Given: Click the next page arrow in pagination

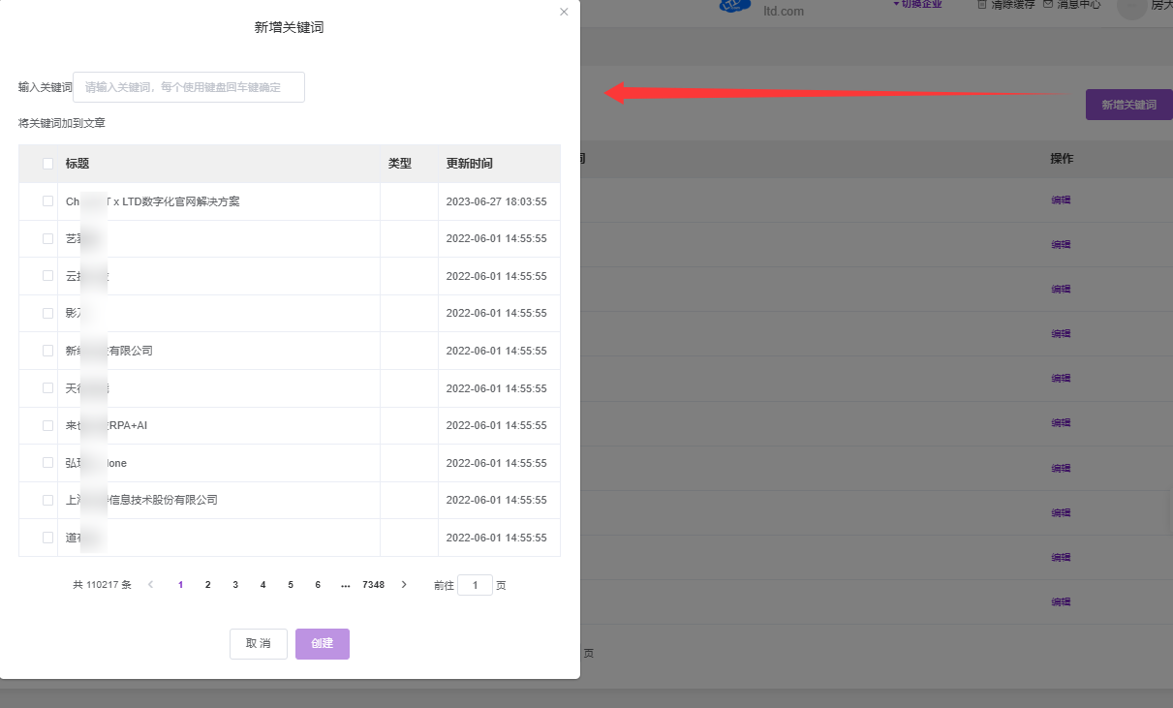Looking at the screenshot, I should click(404, 585).
